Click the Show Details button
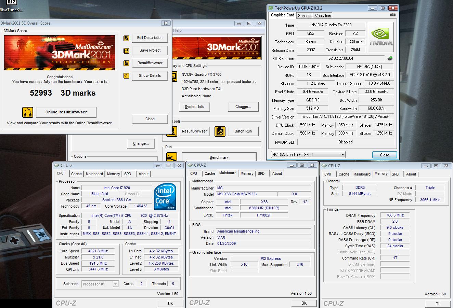The width and height of the screenshot is (453, 308). (x=150, y=75)
